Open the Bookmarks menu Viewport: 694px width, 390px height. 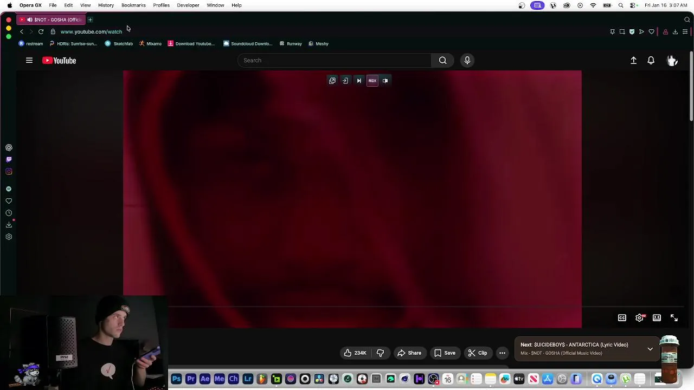click(x=133, y=5)
